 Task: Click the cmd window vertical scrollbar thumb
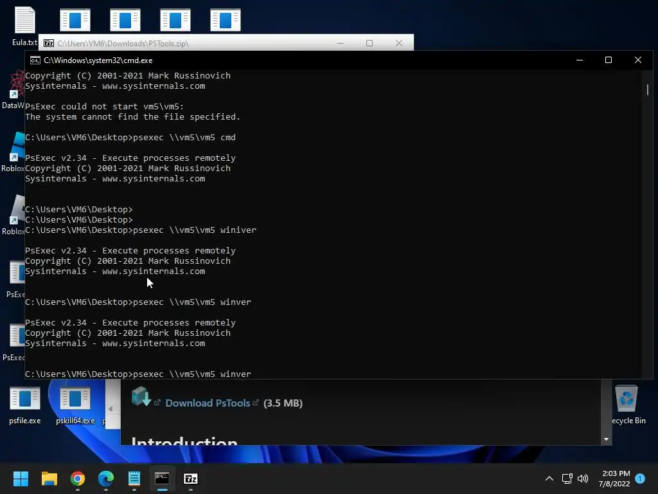648,89
